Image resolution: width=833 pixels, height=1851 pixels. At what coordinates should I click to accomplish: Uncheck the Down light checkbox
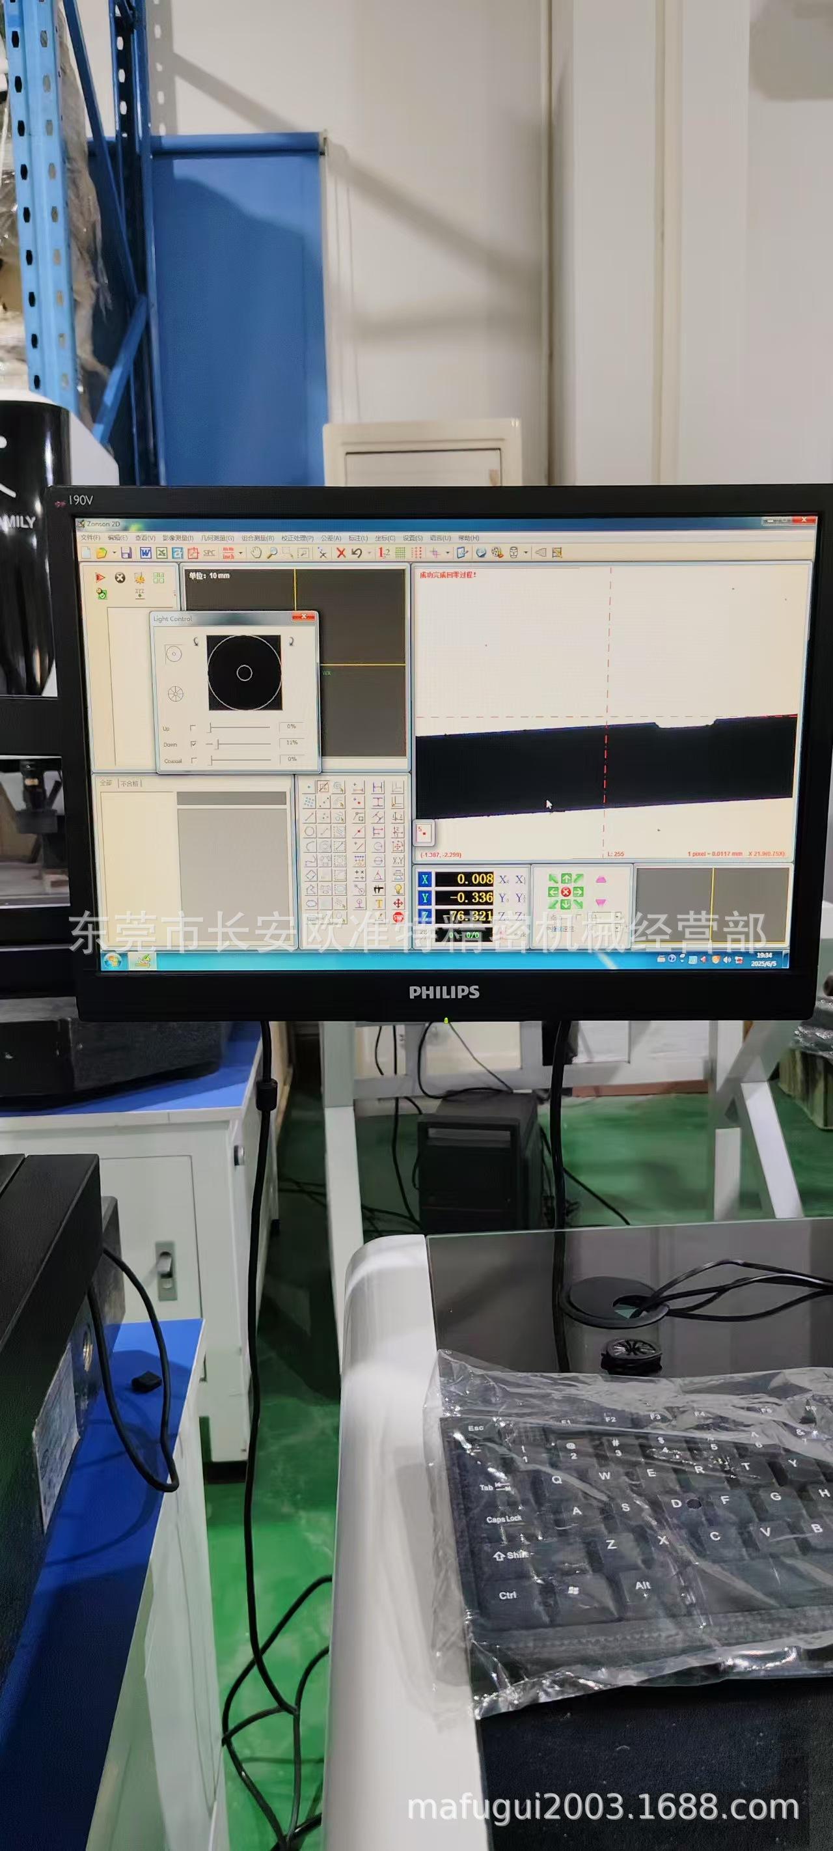pyautogui.click(x=193, y=744)
